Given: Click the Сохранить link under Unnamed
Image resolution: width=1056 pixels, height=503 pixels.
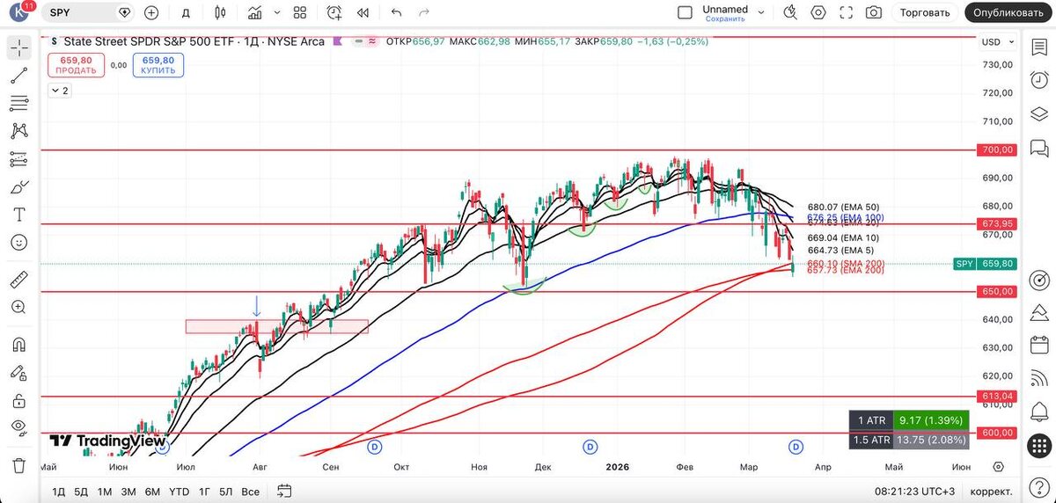Looking at the screenshot, I should (725, 18).
